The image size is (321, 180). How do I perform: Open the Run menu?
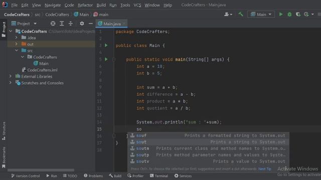coord(113,5)
